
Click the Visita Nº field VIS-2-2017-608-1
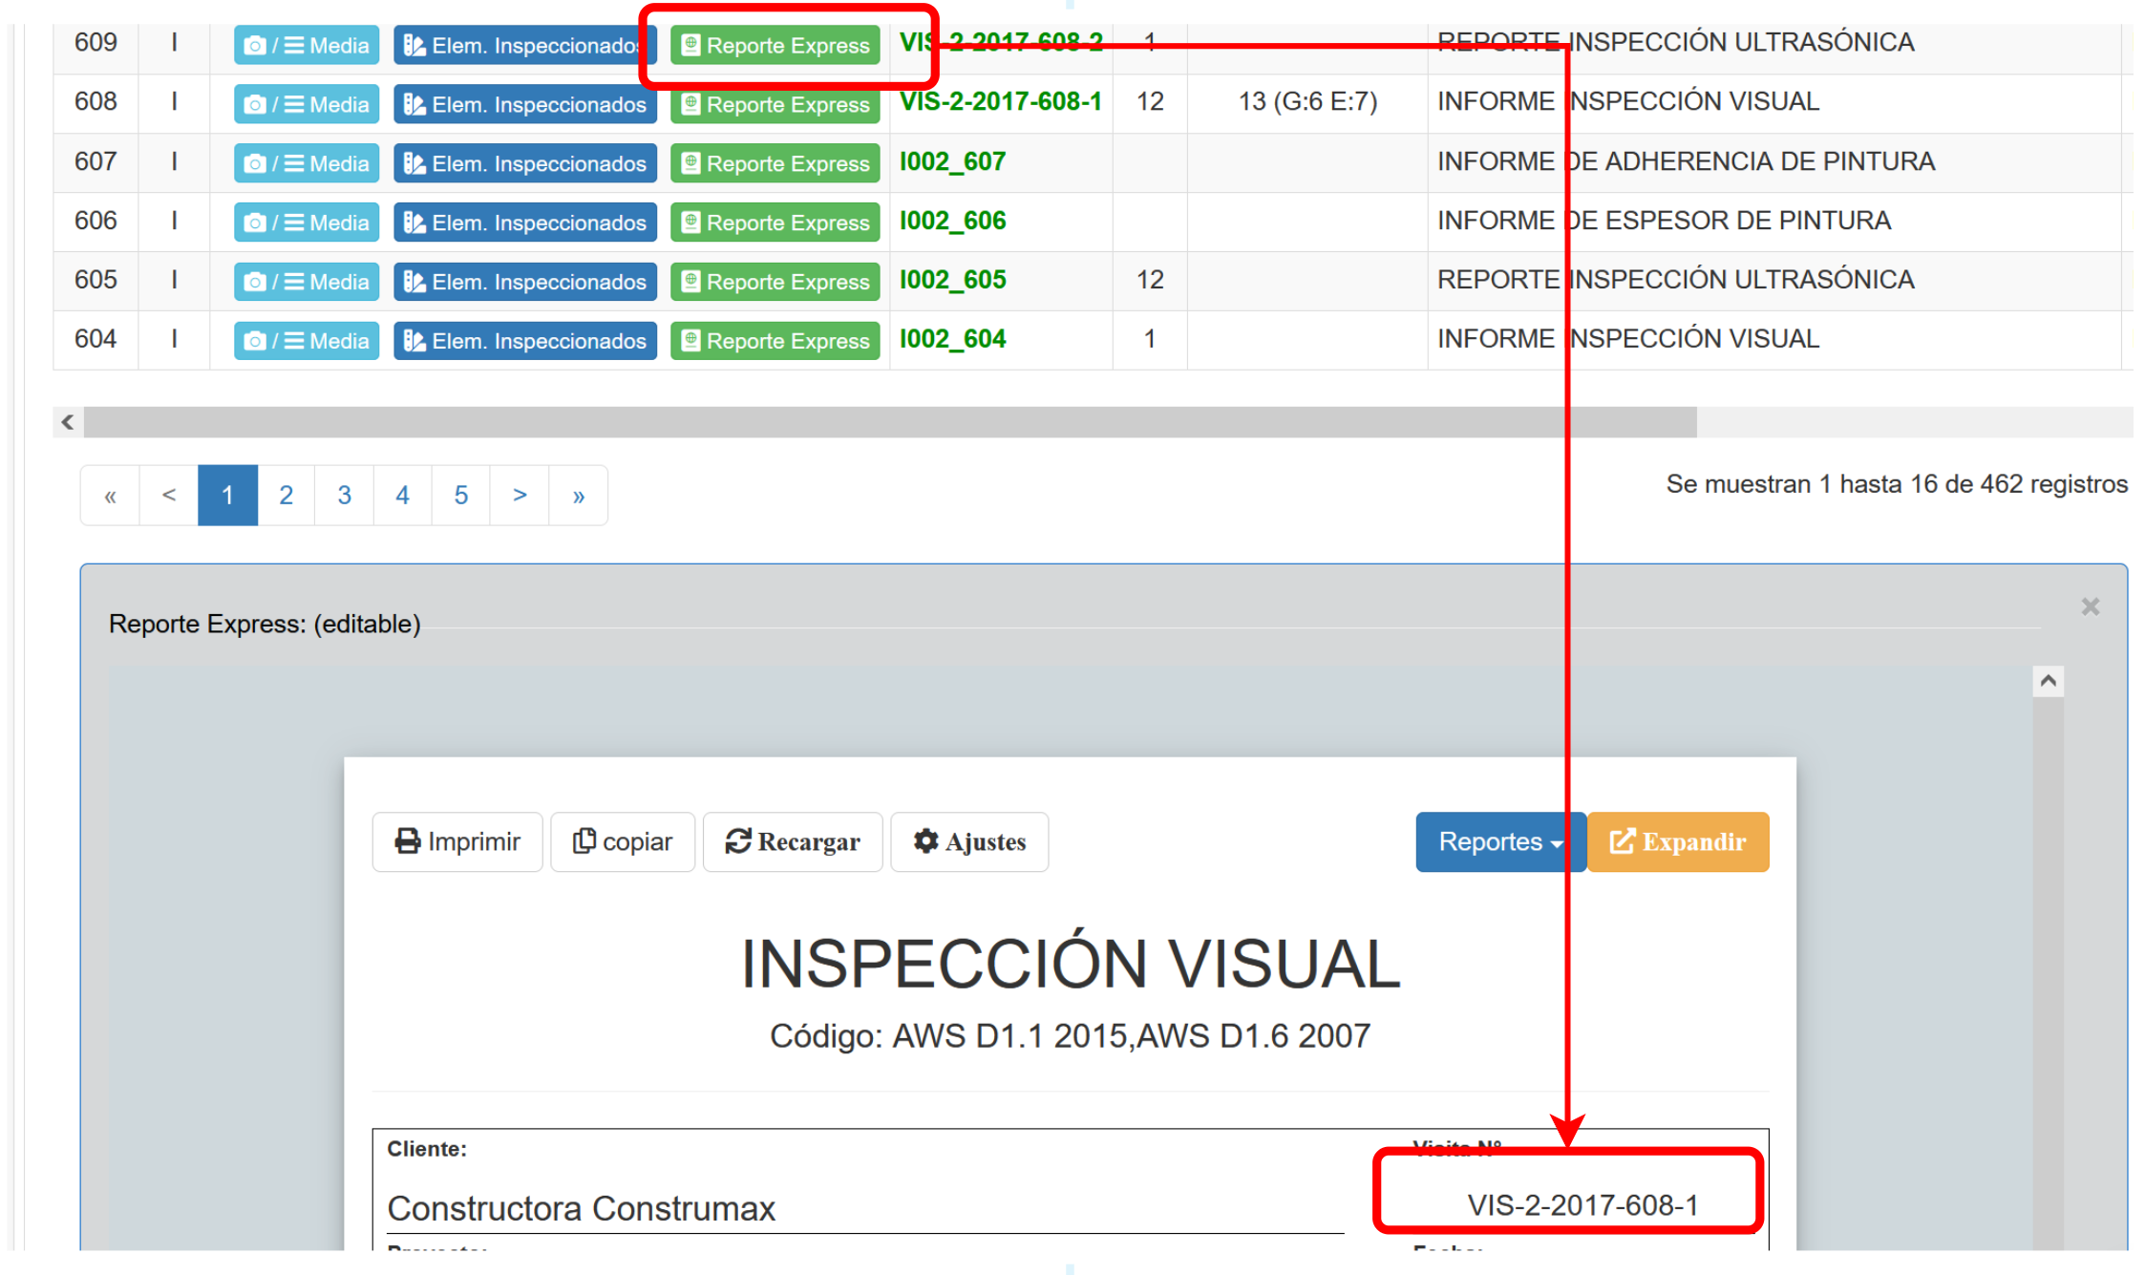click(1582, 1205)
